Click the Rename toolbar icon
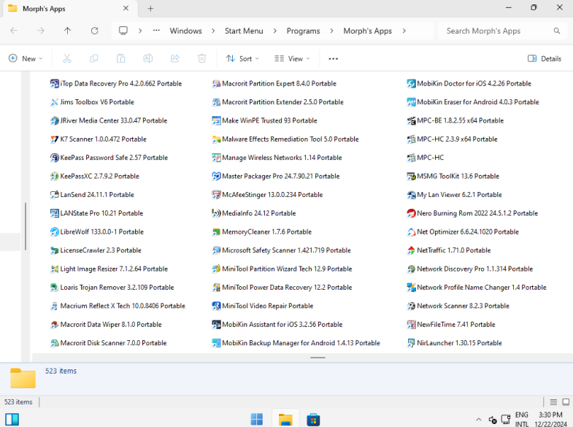Viewport: 573px width, 427px height. point(148,58)
